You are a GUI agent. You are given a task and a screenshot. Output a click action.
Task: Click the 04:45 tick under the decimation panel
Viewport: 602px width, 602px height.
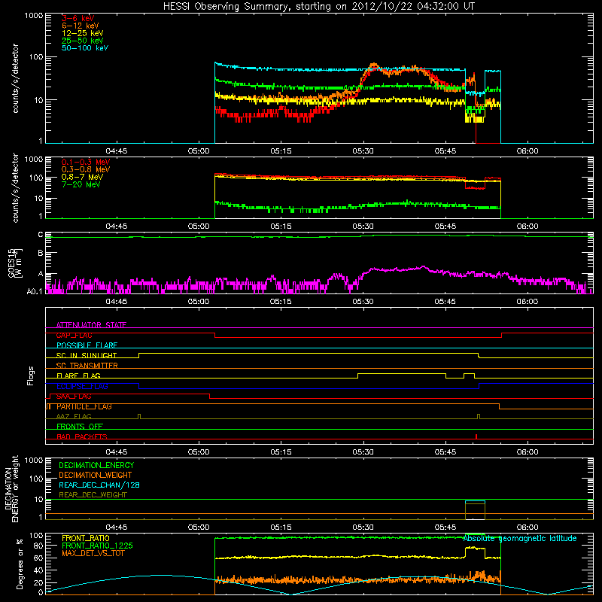(117, 528)
